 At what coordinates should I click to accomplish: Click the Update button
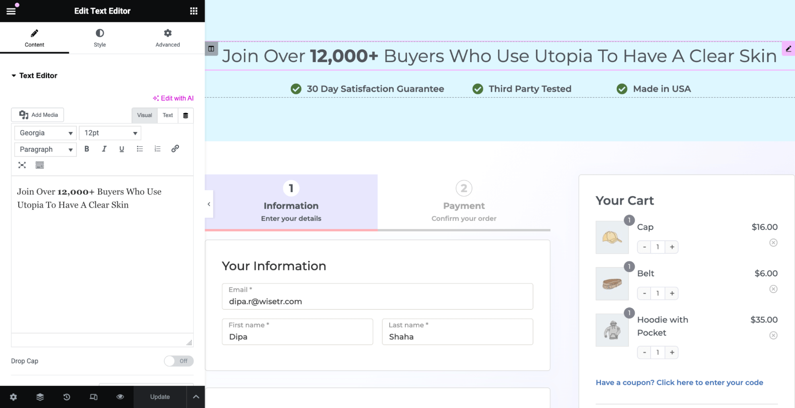(160, 397)
